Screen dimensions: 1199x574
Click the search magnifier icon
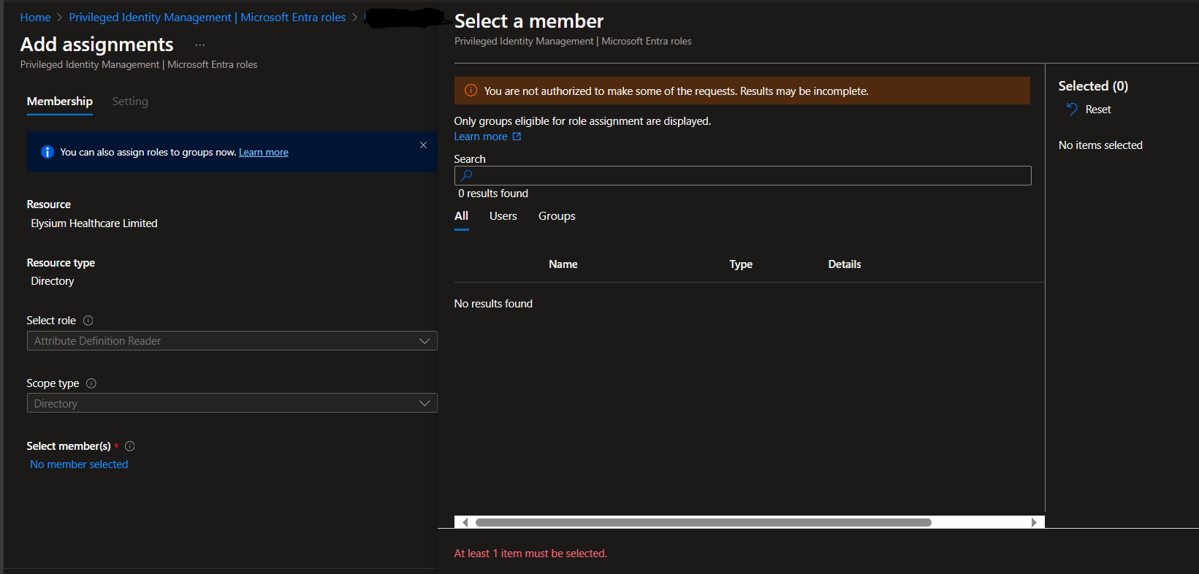[467, 175]
